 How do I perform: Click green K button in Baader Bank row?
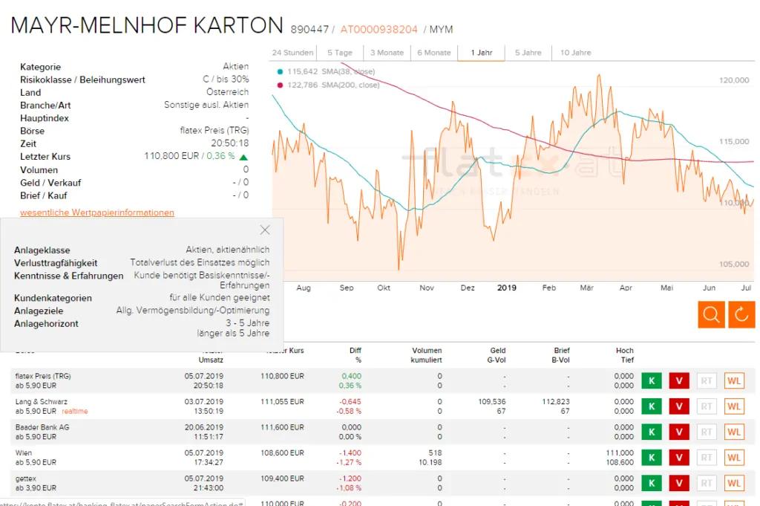pyautogui.click(x=652, y=432)
